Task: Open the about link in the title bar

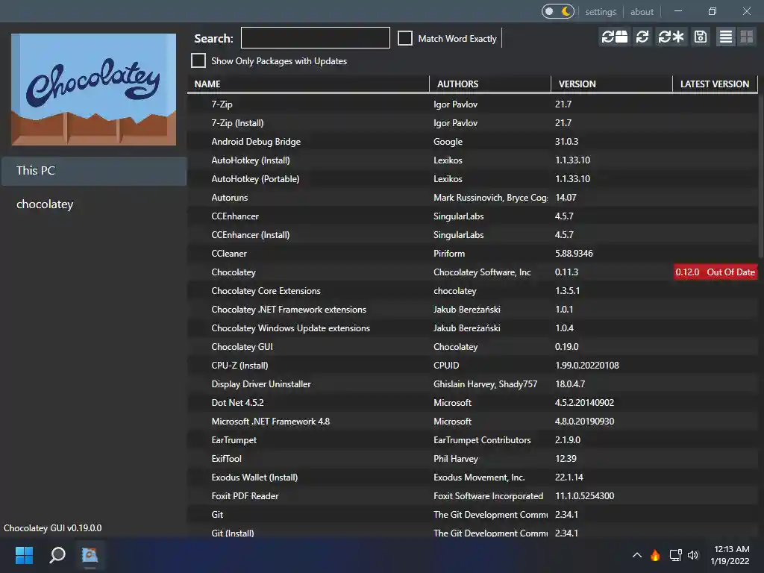Action: (x=642, y=11)
